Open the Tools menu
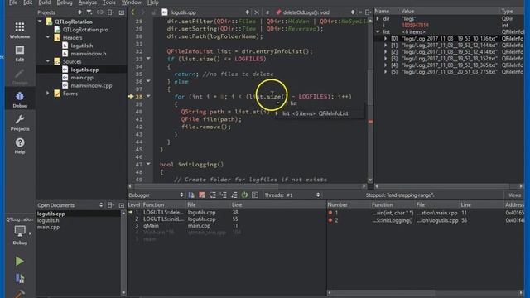 click(108, 2)
